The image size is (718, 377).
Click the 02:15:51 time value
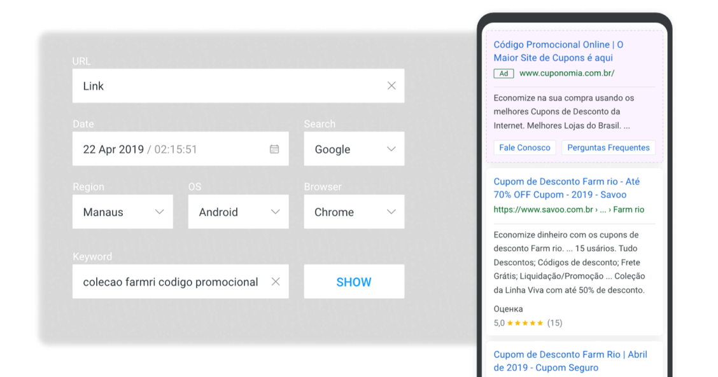coord(176,149)
